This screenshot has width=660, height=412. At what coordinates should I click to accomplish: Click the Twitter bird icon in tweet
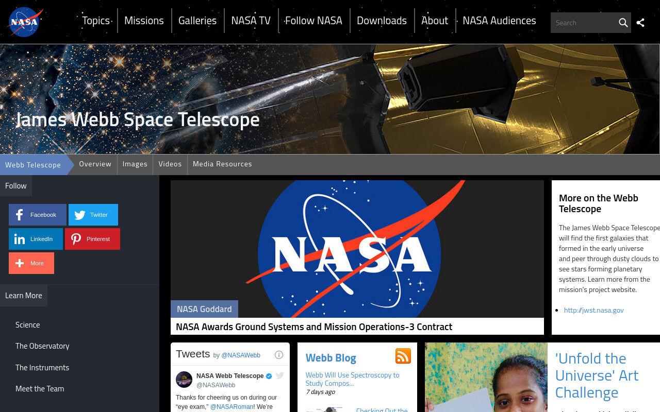tap(279, 375)
